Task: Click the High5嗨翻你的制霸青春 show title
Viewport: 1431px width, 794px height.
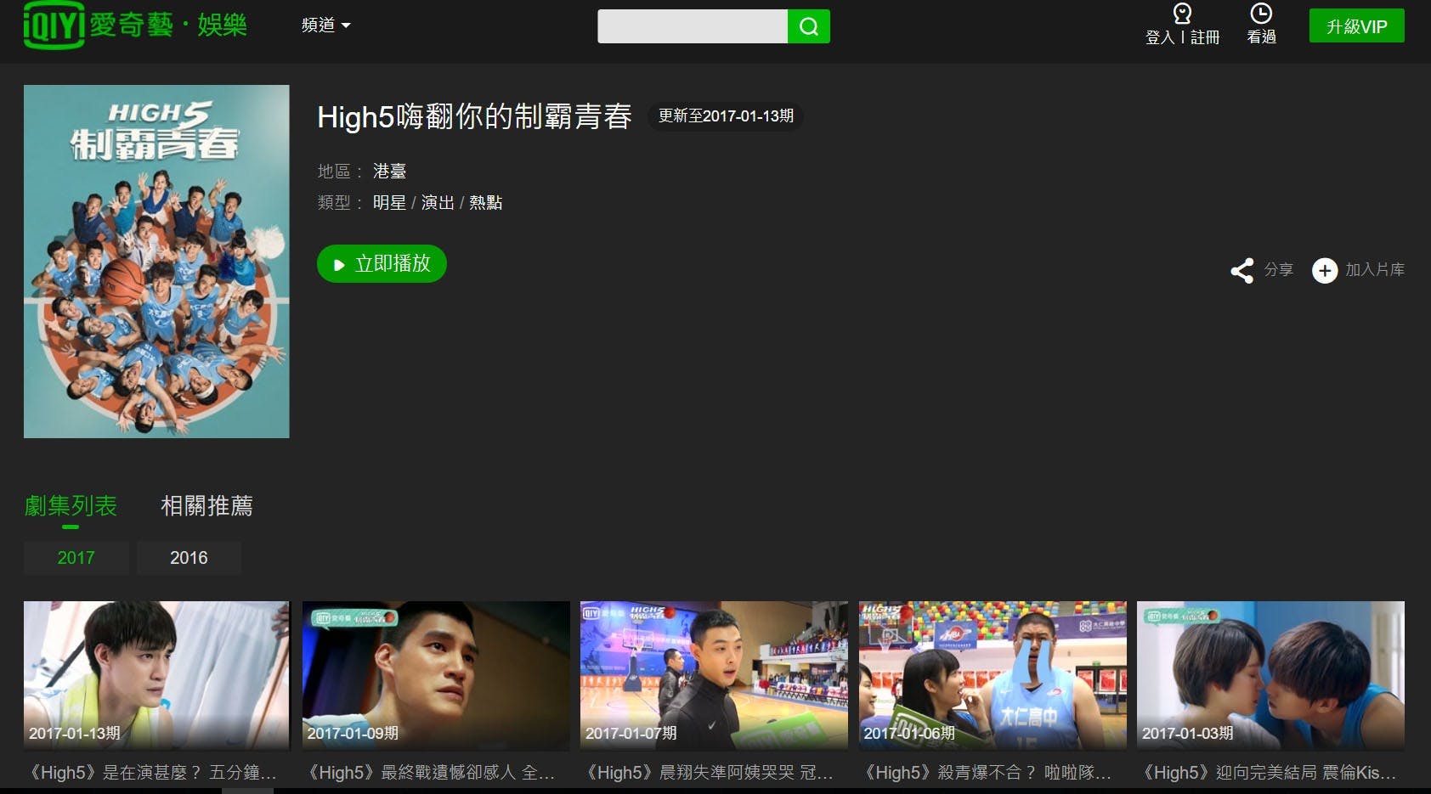Action: 474,116
